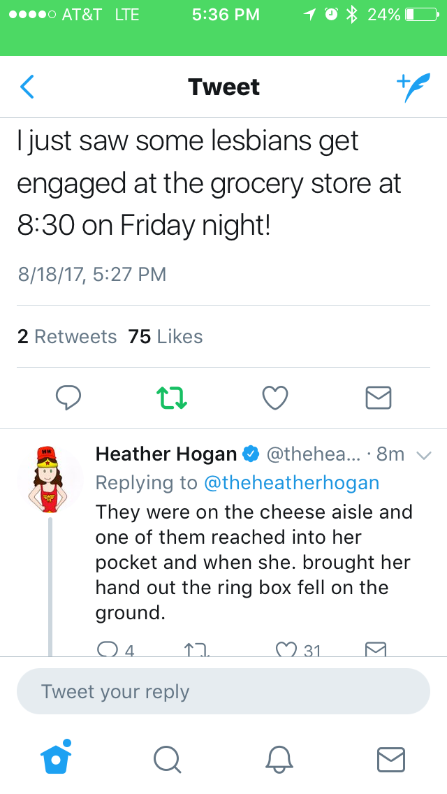
Task: Open the Notifications bell tab
Action: click(279, 758)
